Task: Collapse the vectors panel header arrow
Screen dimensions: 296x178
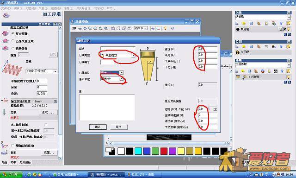Action: (x=289, y=13)
